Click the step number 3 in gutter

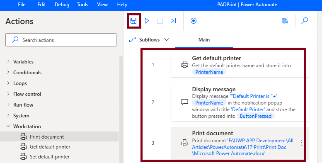click(x=153, y=143)
